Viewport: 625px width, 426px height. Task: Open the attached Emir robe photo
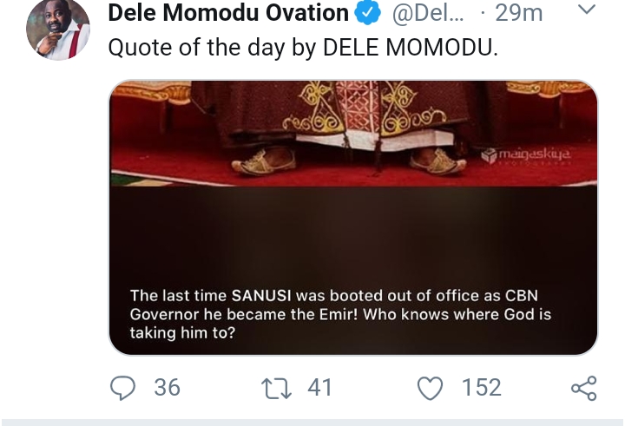[353, 130]
